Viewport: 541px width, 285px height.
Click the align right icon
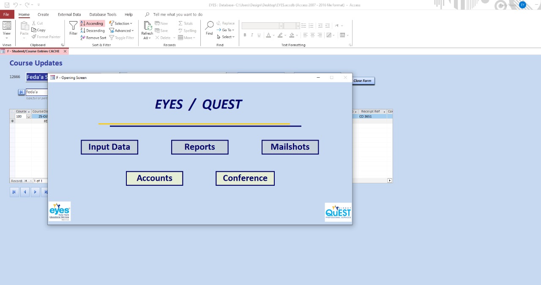(x=320, y=35)
